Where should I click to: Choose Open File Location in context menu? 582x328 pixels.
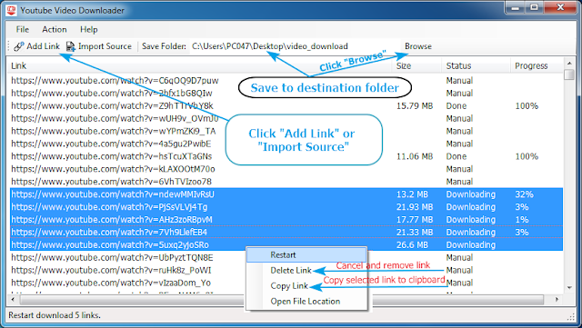point(306,302)
